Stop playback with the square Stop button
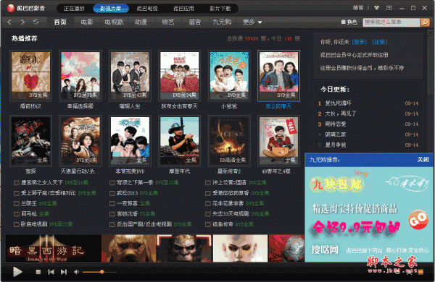The image size is (435, 282). [x=38, y=272]
